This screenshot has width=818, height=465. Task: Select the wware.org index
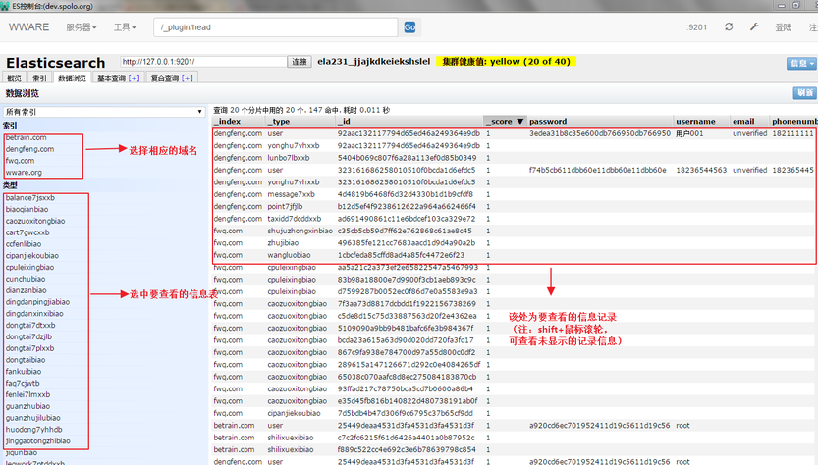24,172
